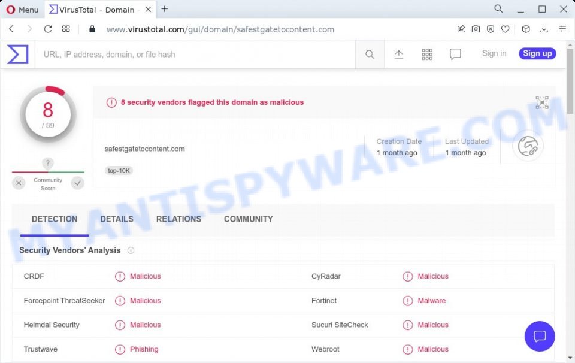
Task: Take a snapshot with the camera icon
Action: click(476, 29)
